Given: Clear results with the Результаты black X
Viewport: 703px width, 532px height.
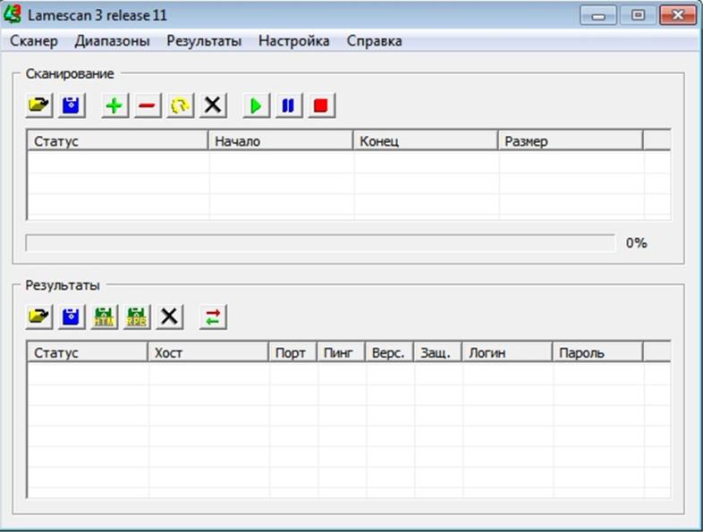Looking at the screenshot, I should pyautogui.click(x=170, y=317).
